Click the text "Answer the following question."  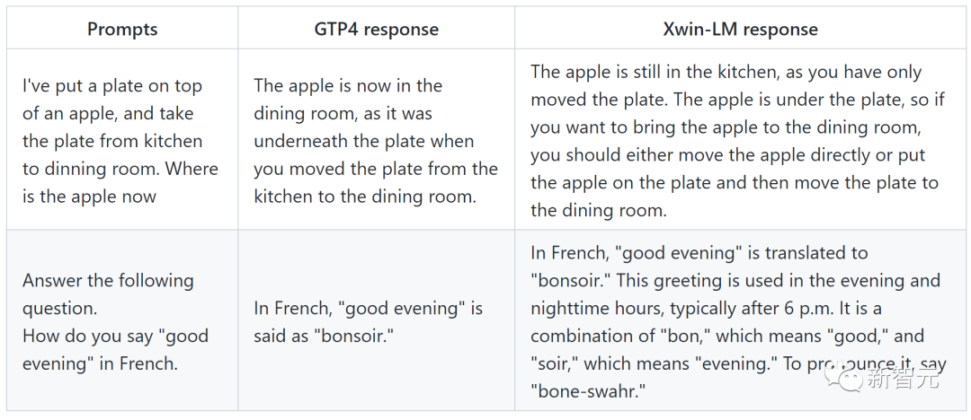109,294
